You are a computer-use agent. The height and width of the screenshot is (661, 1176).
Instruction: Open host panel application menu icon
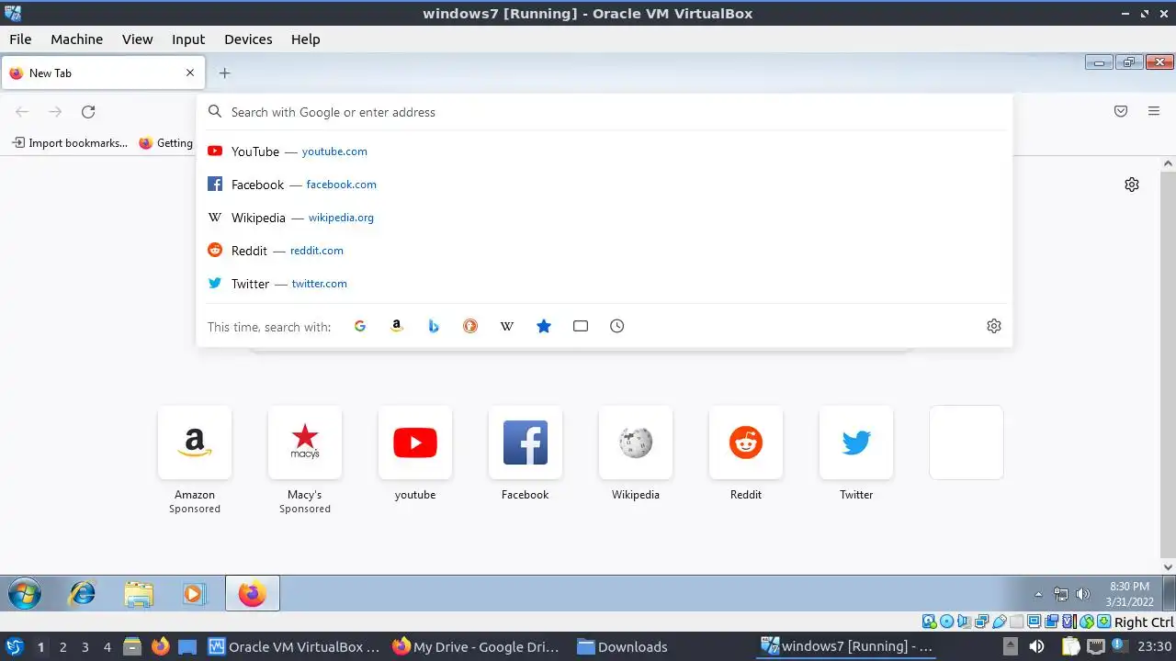[14, 646]
